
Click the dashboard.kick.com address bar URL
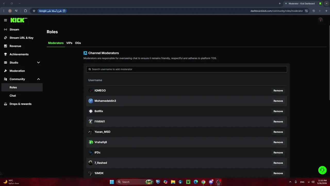(x=277, y=11)
